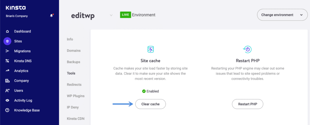Switch to the IP Deny tab
Screen dimensions: 310x125
click(73, 107)
